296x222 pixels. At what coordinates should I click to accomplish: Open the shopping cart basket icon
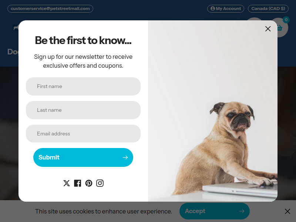point(280,28)
